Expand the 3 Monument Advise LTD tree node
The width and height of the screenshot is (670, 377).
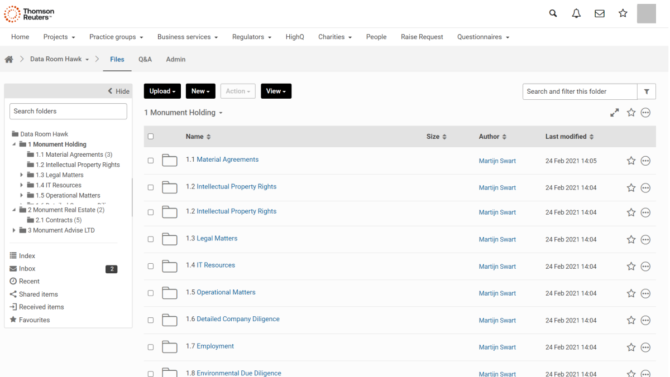14,230
